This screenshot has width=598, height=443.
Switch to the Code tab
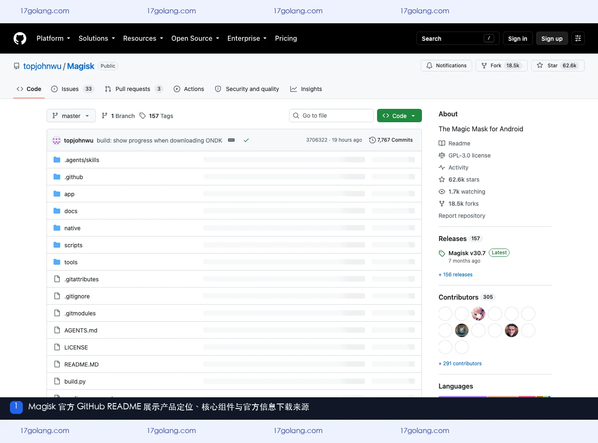click(x=29, y=89)
